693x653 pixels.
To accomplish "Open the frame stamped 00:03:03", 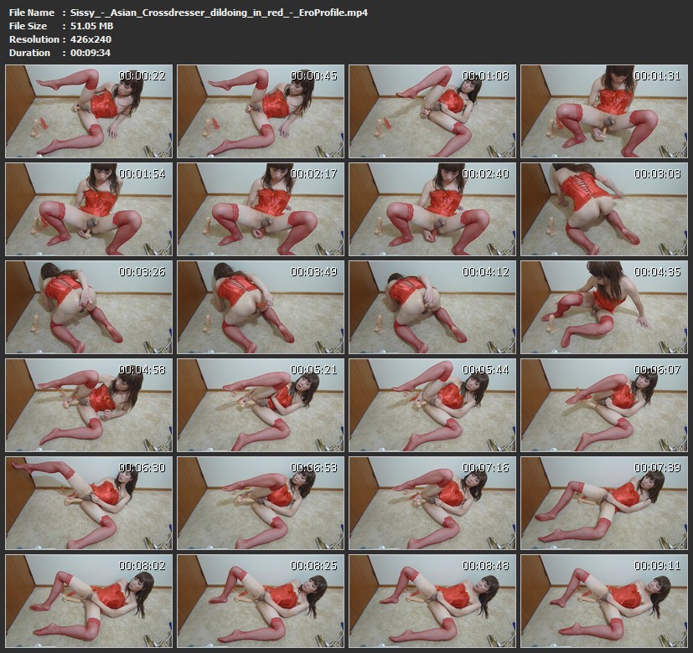I will (x=604, y=208).
